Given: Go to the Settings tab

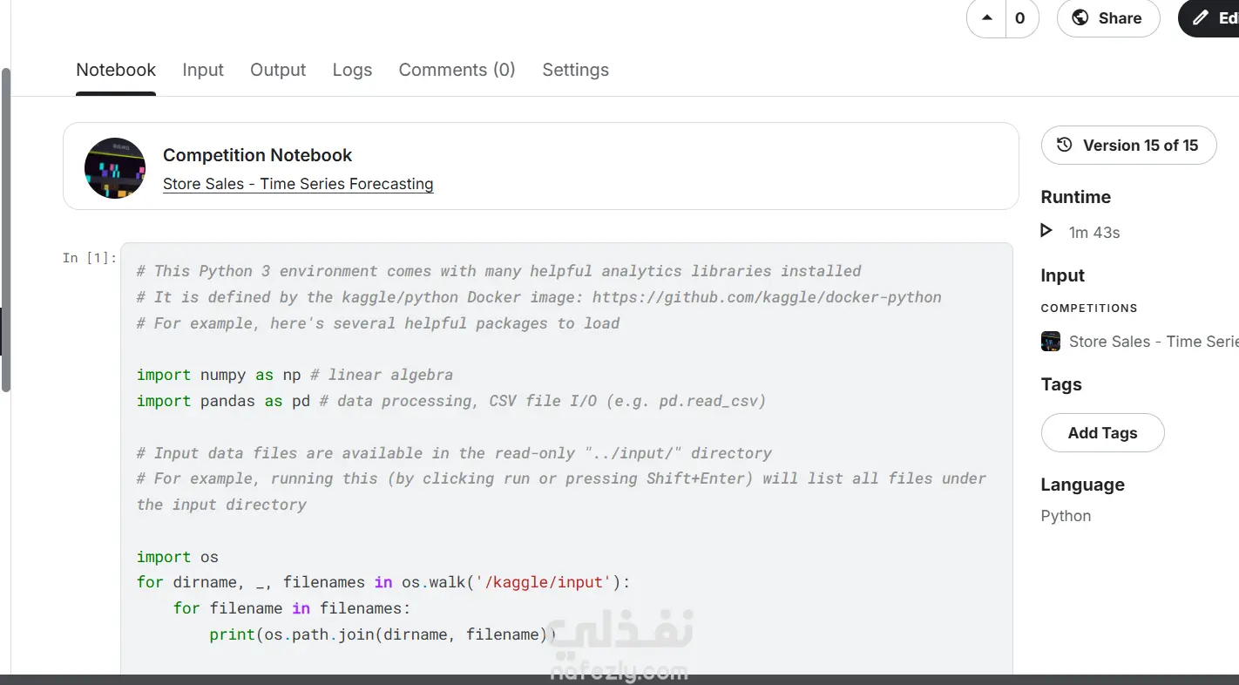Looking at the screenshot, I should click(575, 70).
